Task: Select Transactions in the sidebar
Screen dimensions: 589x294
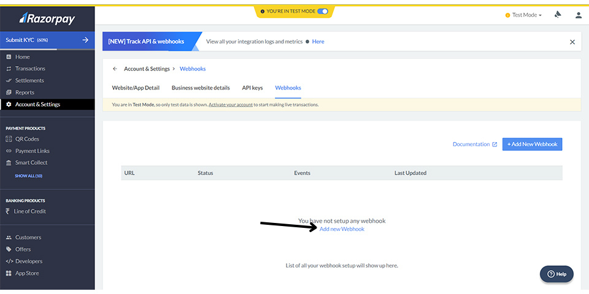Action: tap(29, 69)
